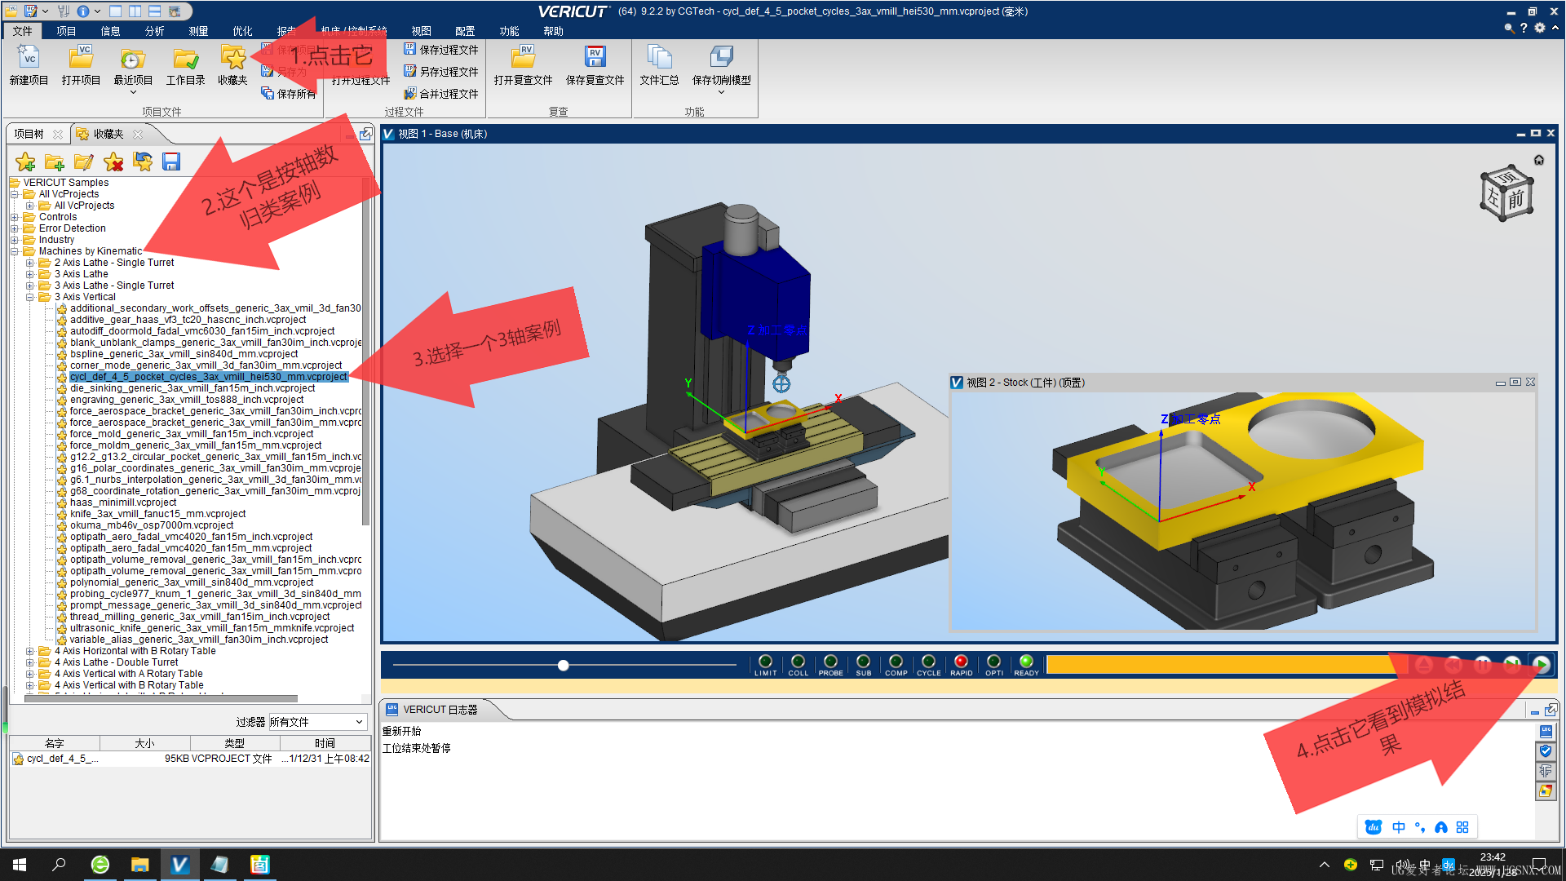The height and width of the screenshot is (881, 1566).
Task: Toggle the COLL status light
Action: click(x=798, y=662)
